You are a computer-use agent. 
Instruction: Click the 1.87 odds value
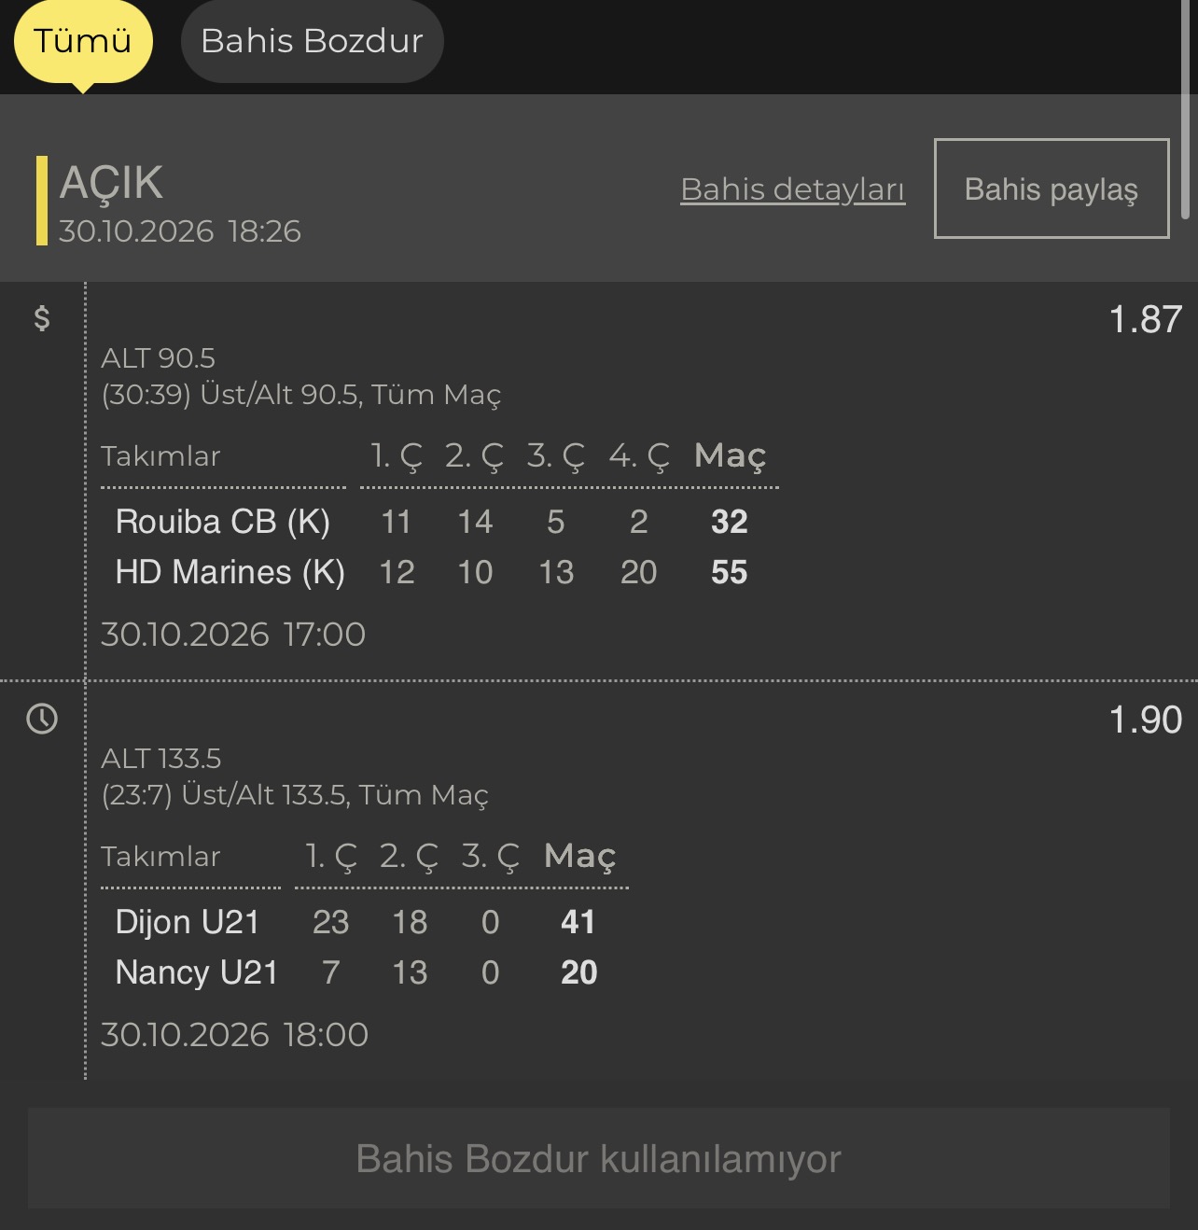pos(1145,319)
